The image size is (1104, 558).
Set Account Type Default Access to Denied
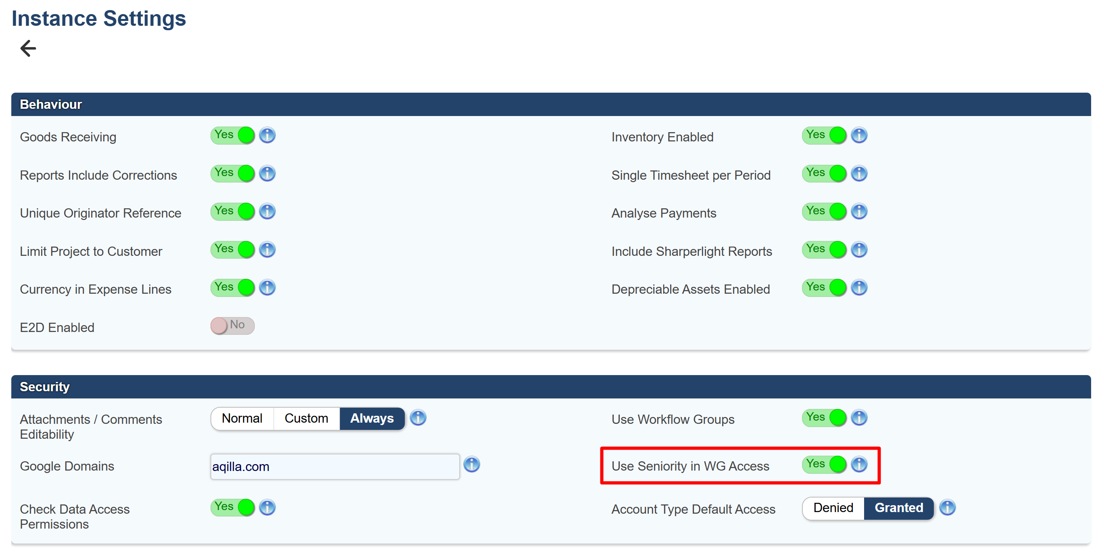(x=833, y=508)
